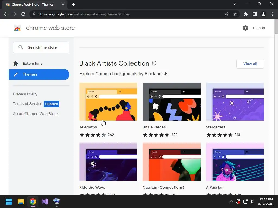Image resolution: width=278 pixels, height=208 pixels.
Task: Open the Stargazers theme thumbnail
Action: [x=235, y=102]
